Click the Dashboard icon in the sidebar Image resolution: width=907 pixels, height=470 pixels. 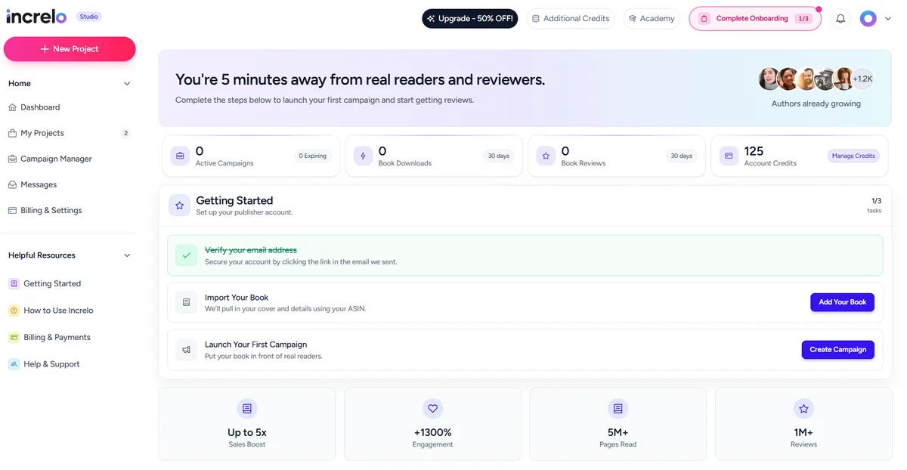(14, 107)
